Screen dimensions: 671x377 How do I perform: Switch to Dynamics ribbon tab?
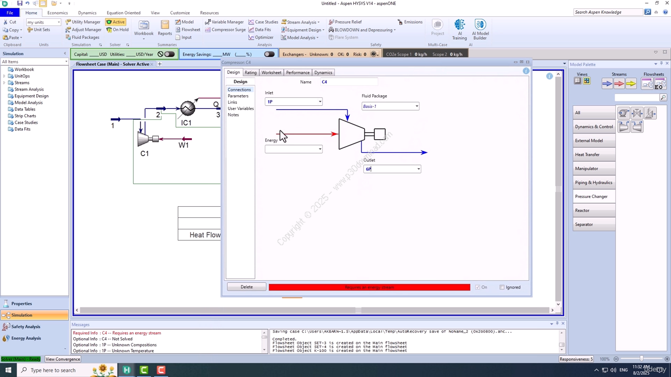87,13
